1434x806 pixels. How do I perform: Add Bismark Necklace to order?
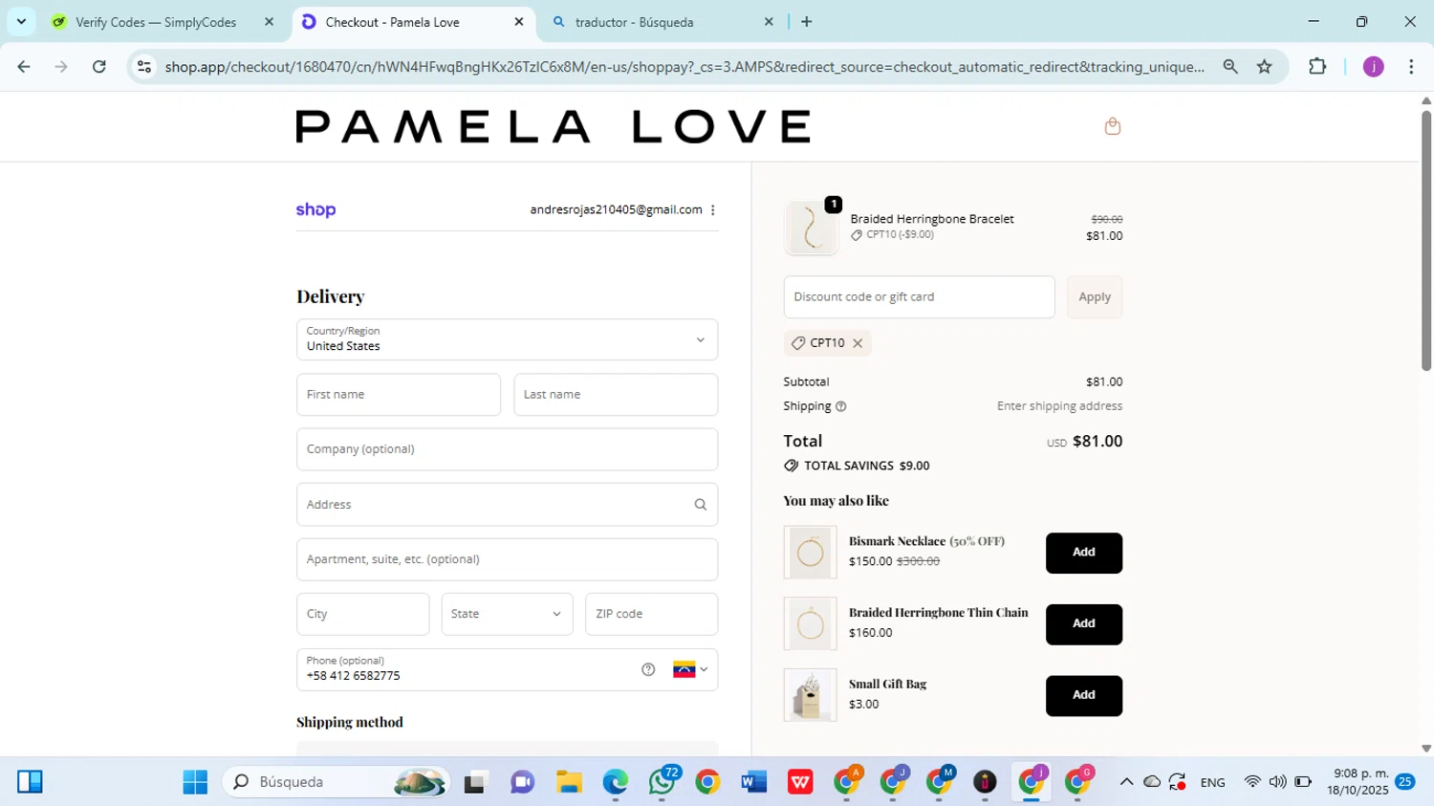(1083, 553)
